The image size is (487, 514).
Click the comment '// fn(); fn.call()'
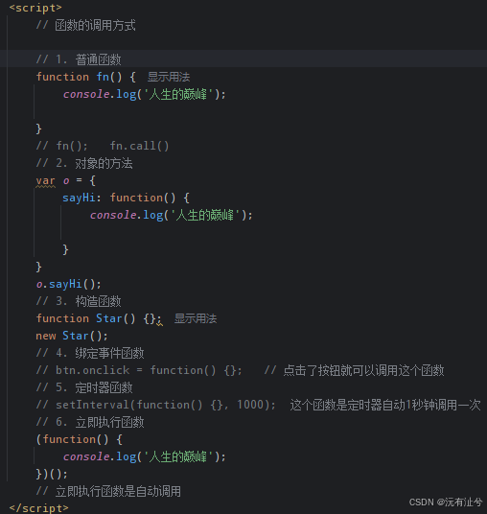(103, 146)
